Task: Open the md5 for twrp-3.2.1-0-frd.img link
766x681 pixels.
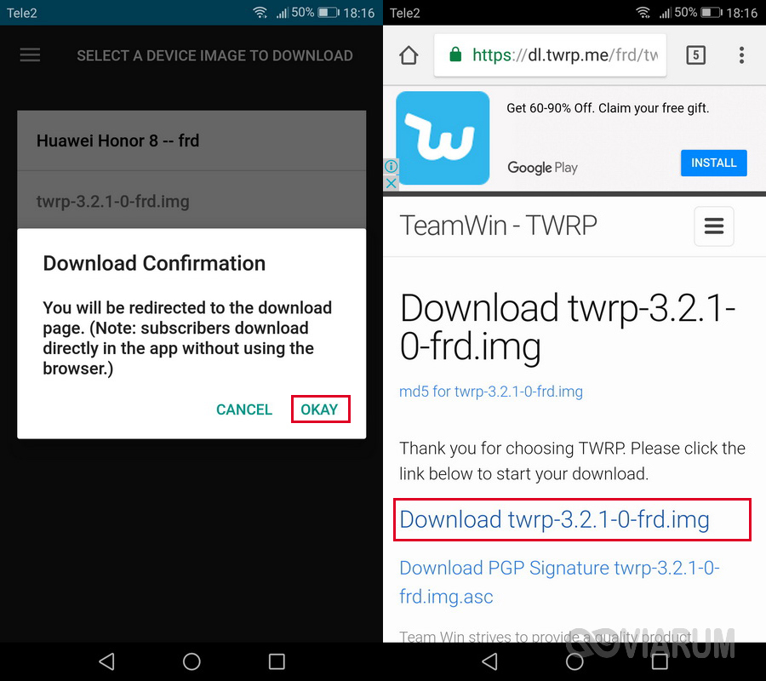Action: 491,392
